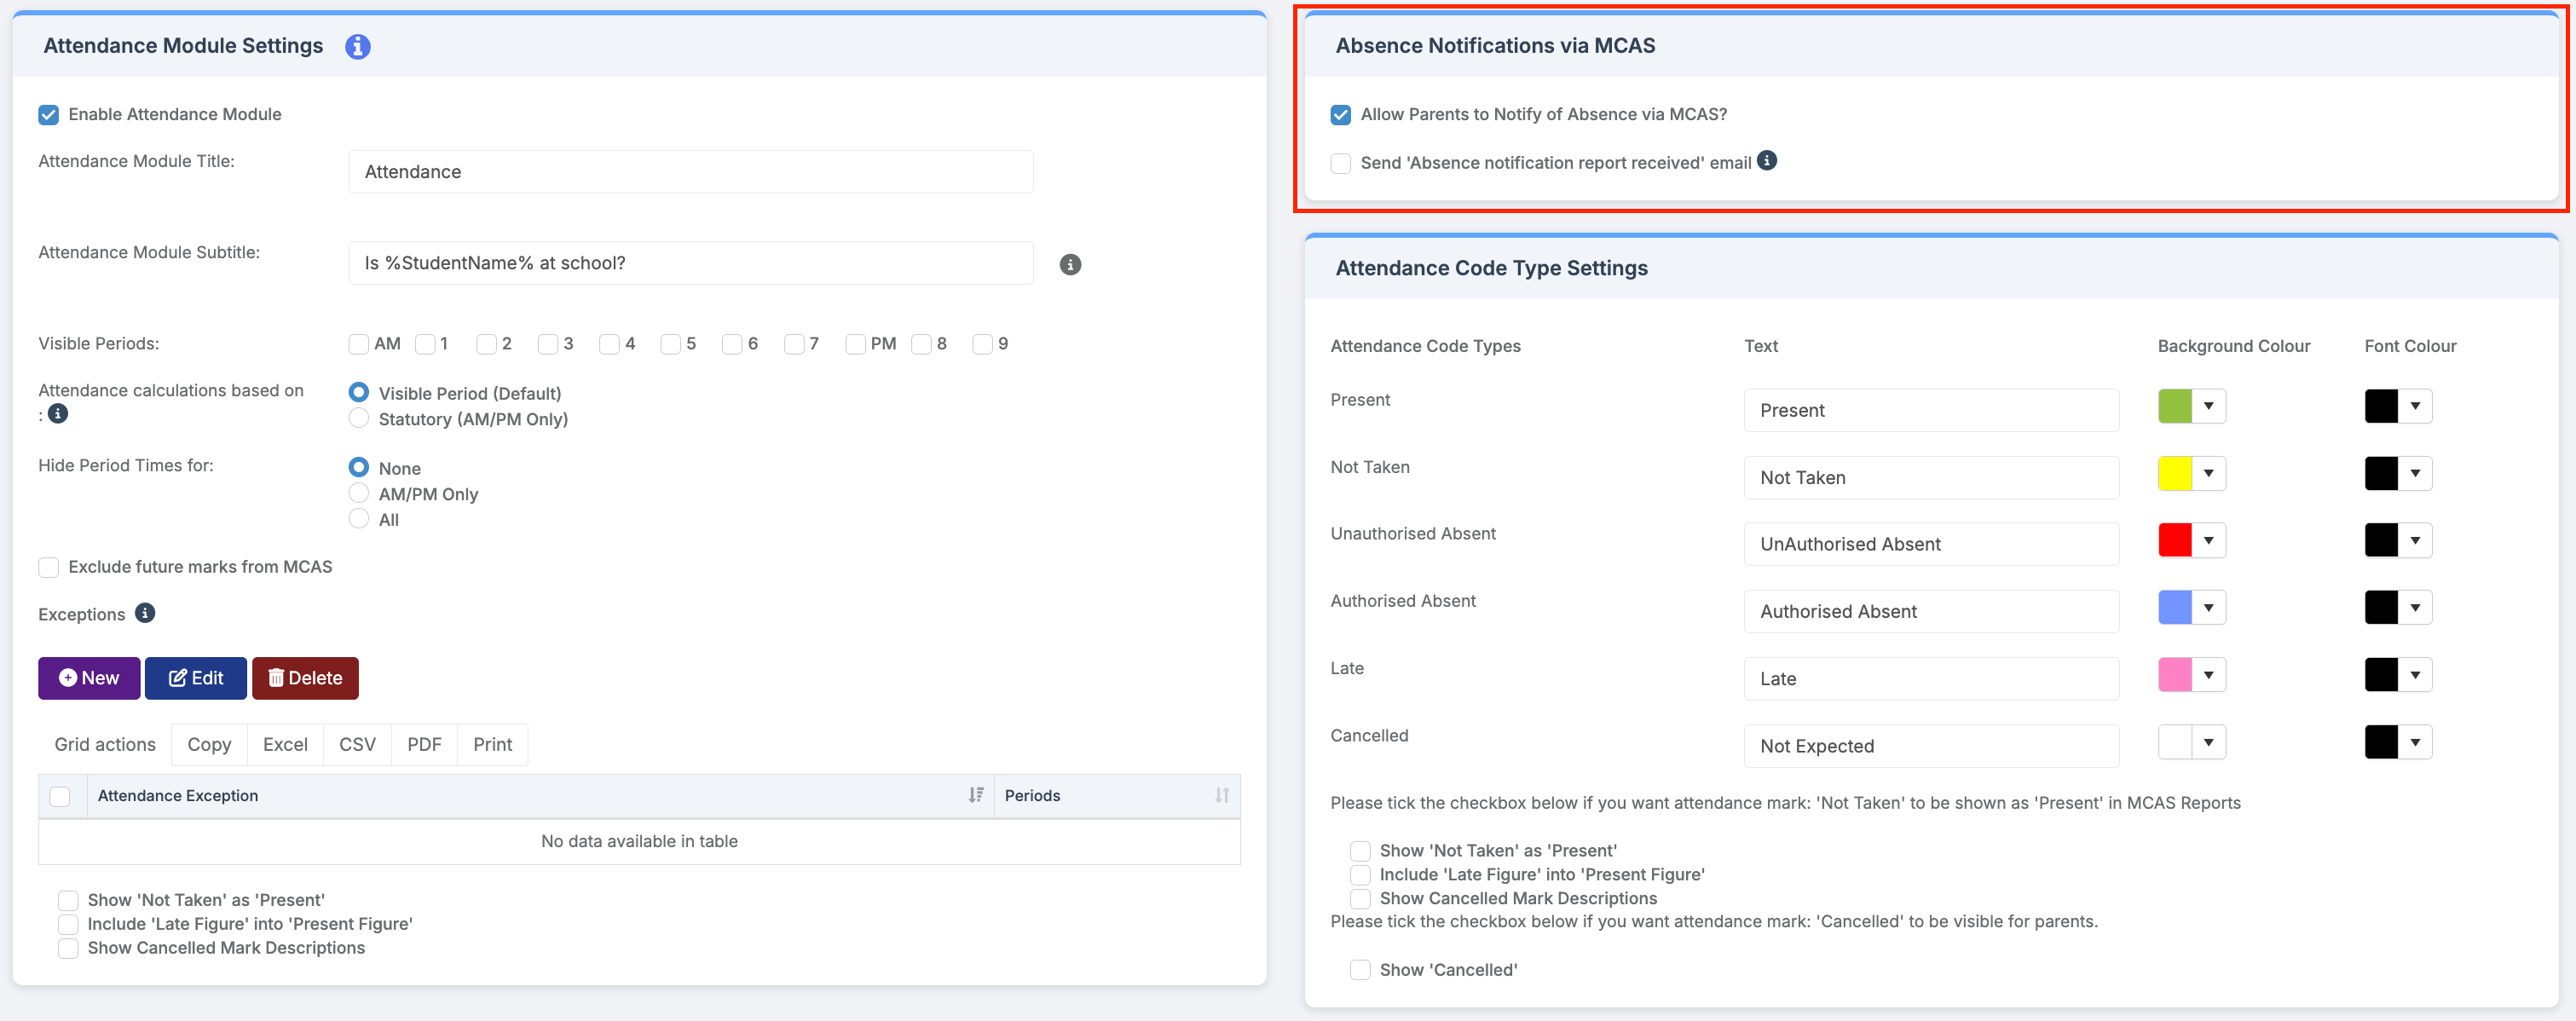
Task: Open Cancelled font colour dropdown
Action: click(2415, 742)
